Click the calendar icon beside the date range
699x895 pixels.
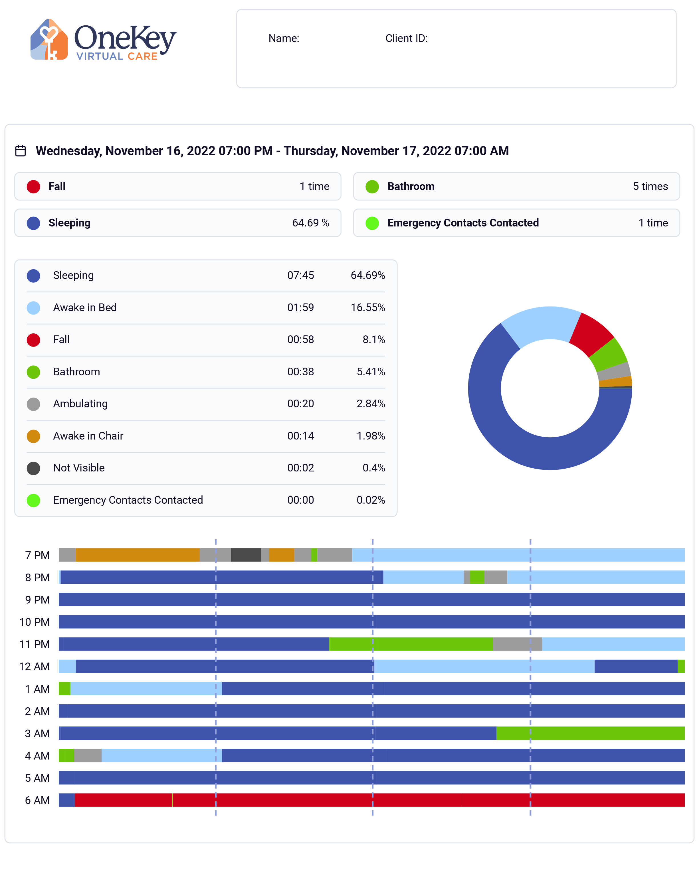click(21, 150)
